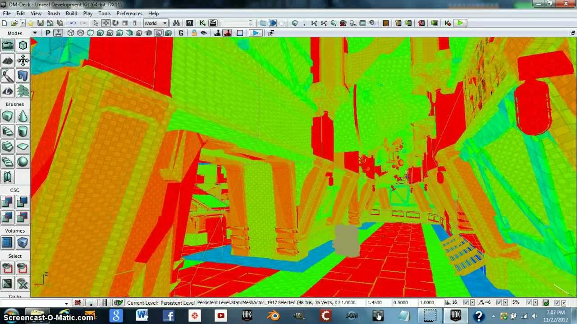Select the translation move widget icon

click(105, 23)
